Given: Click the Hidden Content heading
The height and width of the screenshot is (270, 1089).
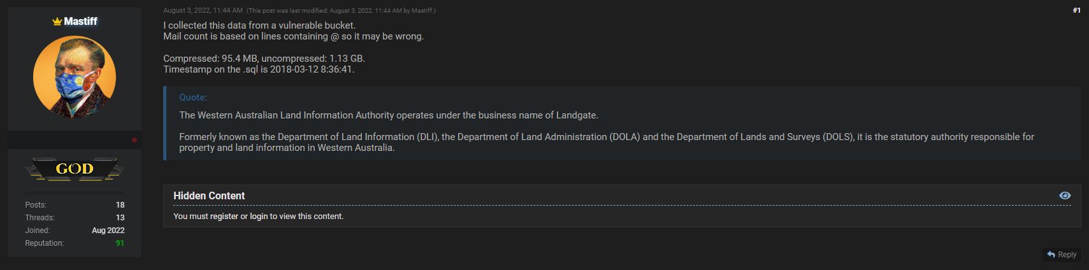Looking at the screenshot, I should click(x=209, y=196).
